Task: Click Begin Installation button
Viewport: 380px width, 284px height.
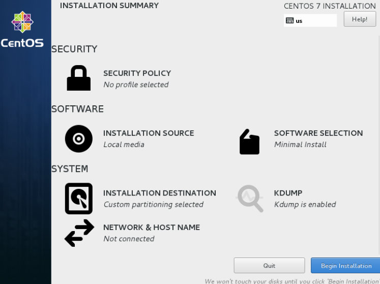Action: pos(345,266)
